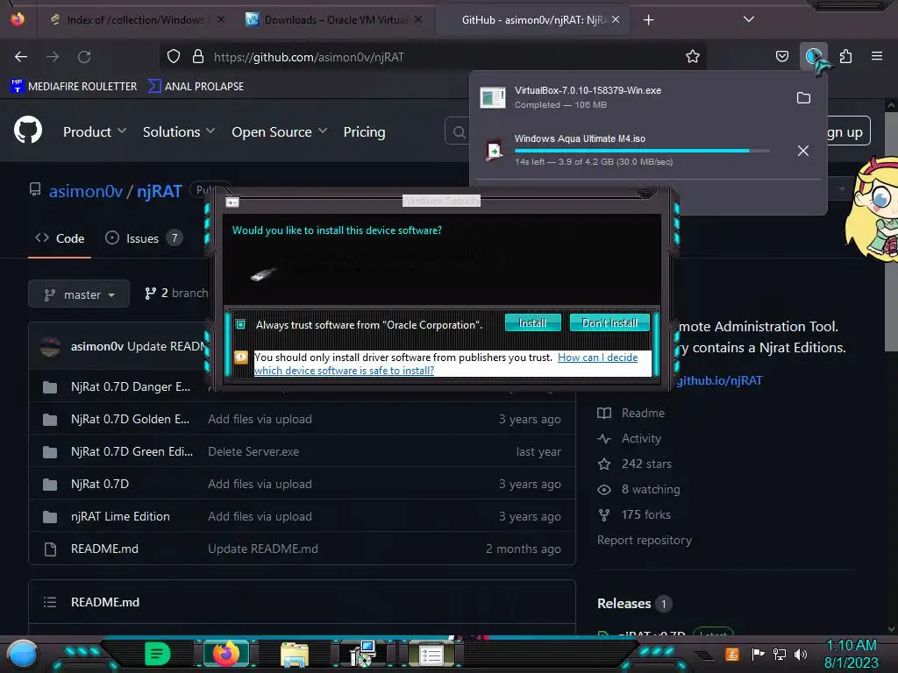Click the orange Java tray icon
Image resolution: width=898 pixels, height=673 pixels.
click(x=732, y=654)
